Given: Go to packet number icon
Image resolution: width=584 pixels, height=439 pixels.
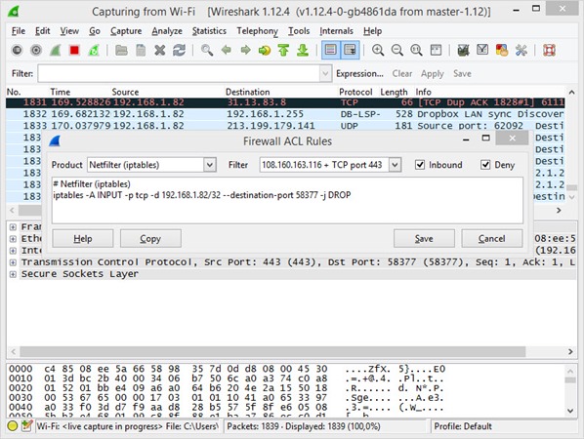Looking at the screenshot, I should coord(265,50).
